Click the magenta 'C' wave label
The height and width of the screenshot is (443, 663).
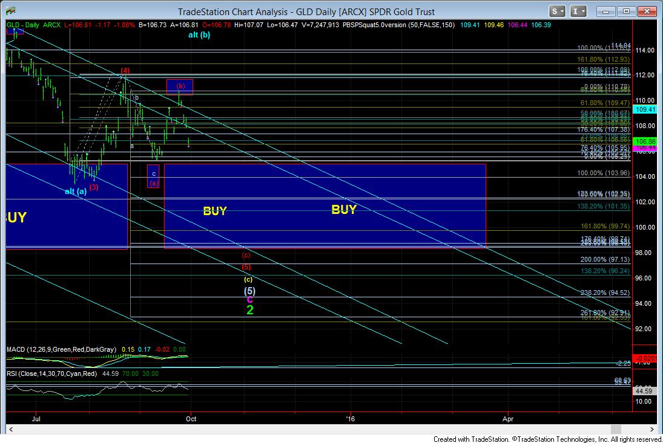(250, 300)
